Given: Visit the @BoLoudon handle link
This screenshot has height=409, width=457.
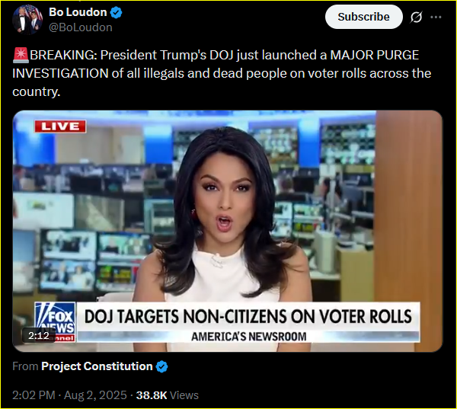Looking at the screenshot, I should click(81, 27).
